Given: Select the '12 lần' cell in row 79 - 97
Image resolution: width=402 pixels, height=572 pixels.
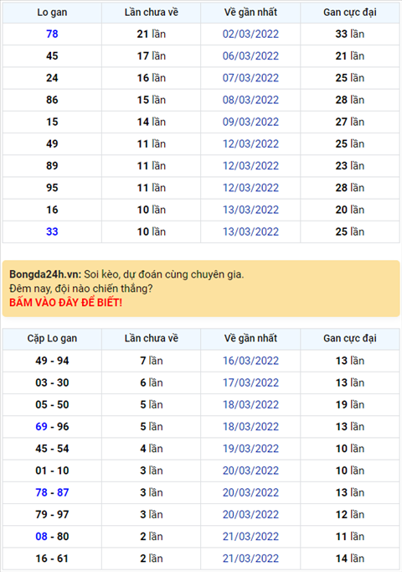Looking at the screenshot, I should tap(350, 514).
